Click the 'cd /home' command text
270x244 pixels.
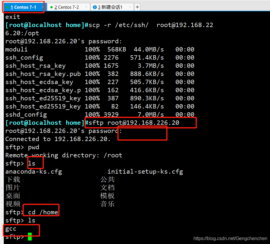pos(43,212)
